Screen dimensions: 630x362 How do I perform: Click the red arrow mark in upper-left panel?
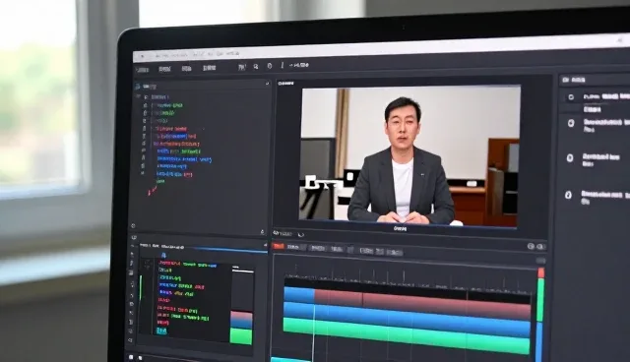point(152,191)
